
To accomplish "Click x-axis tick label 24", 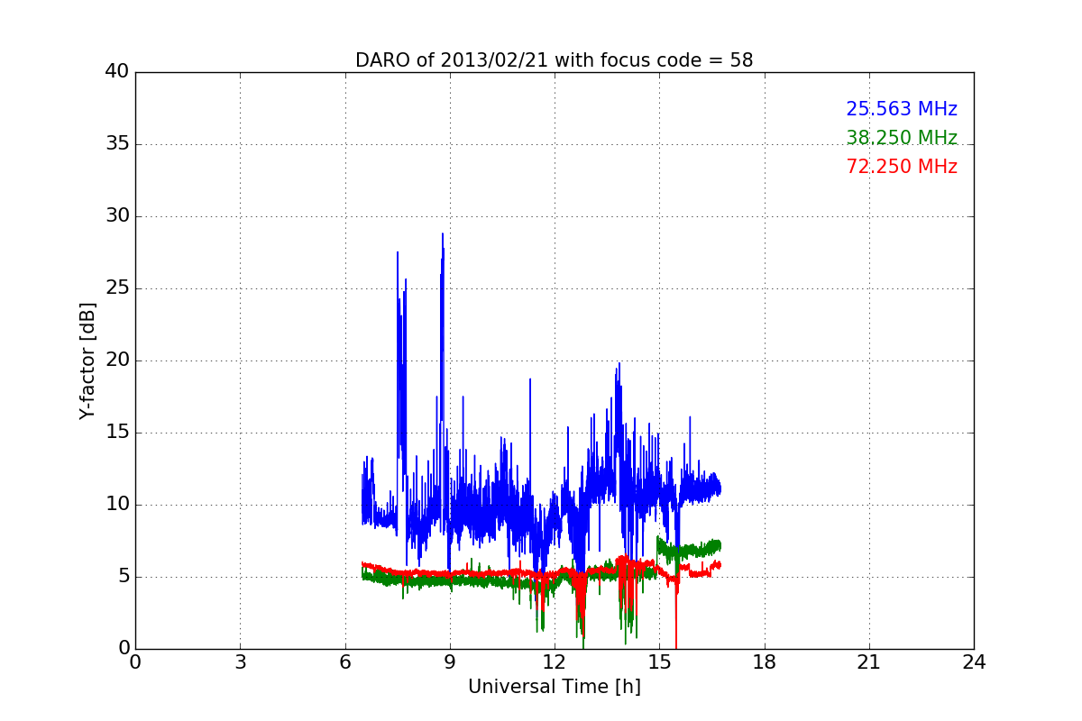I will coord(974,662).
